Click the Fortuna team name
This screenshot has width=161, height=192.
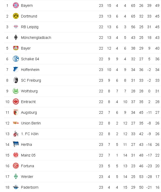point(27,166)
